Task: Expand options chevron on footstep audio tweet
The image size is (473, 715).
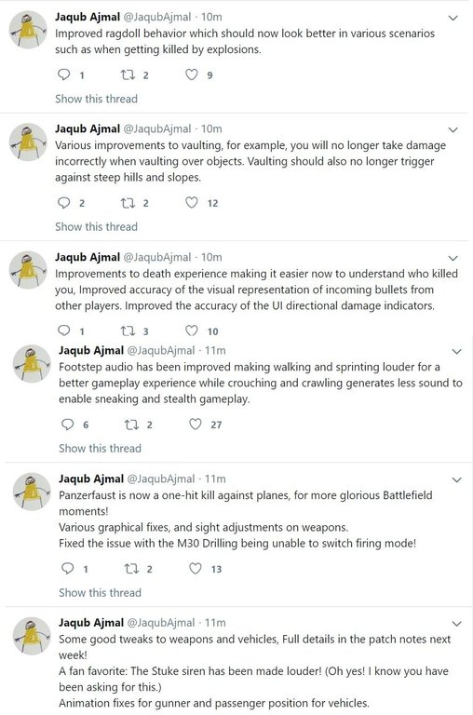Action: [x=456, y=352]
